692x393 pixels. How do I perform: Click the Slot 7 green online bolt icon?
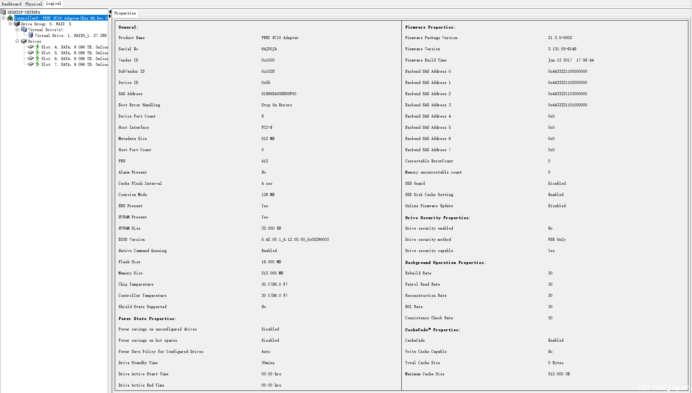37,64
